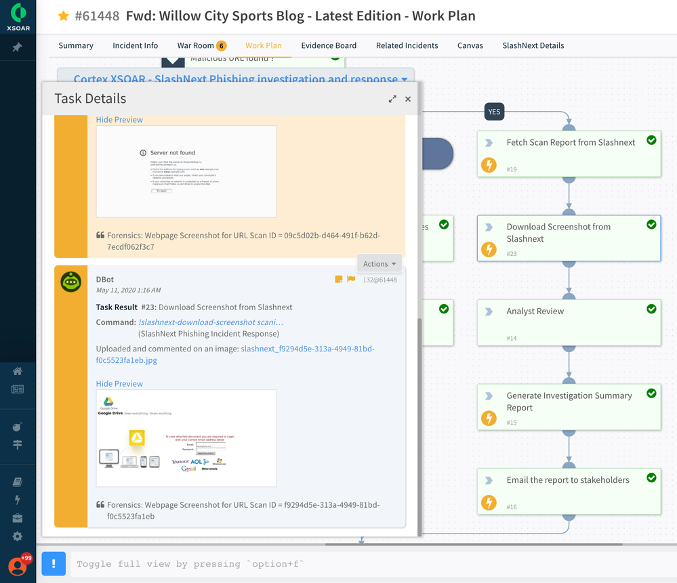This screenshot has width=677, height=583.
Task: Open the SlashNext Details tab
Action: coord(533,45)
